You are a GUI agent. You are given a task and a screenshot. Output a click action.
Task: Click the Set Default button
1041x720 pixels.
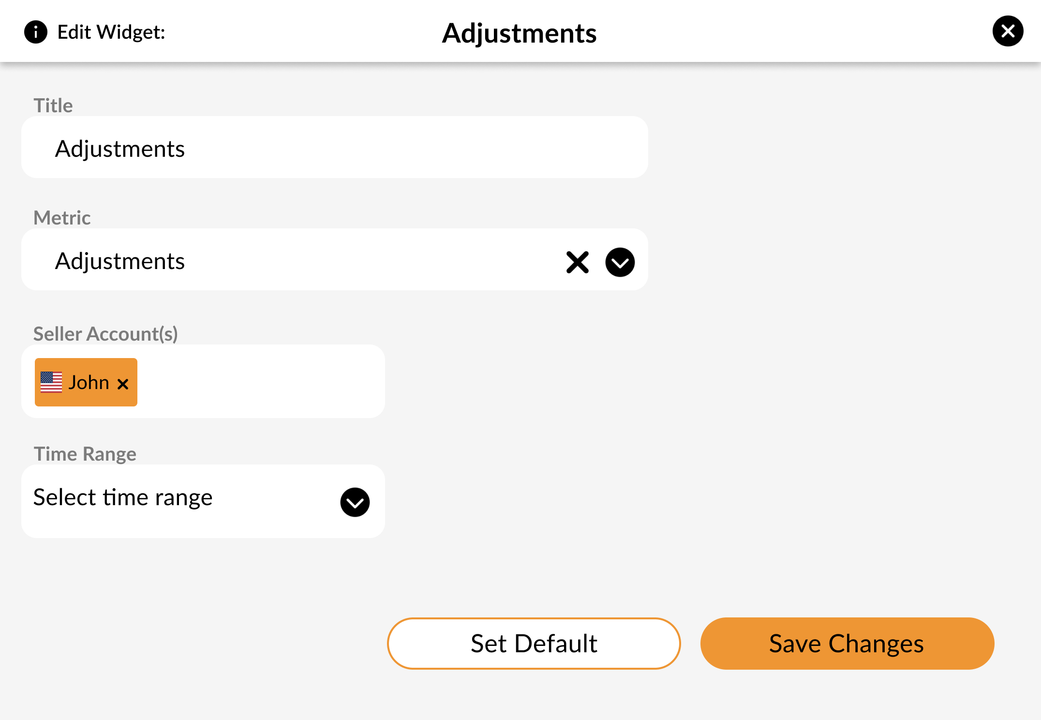pos(534,644)
